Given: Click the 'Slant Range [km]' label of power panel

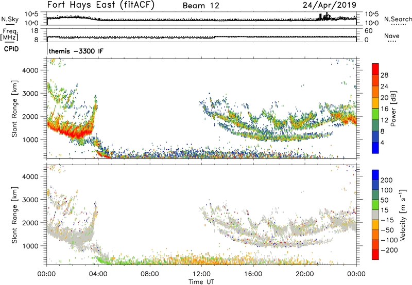Looking at the screenshot, I should 14,109.
